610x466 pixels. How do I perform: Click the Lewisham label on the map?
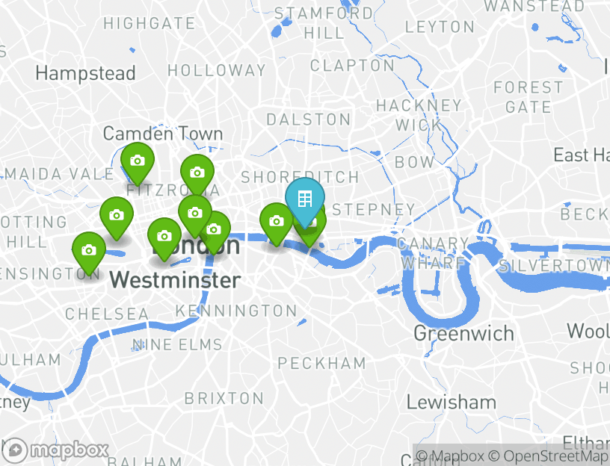[x=452, y=403]
